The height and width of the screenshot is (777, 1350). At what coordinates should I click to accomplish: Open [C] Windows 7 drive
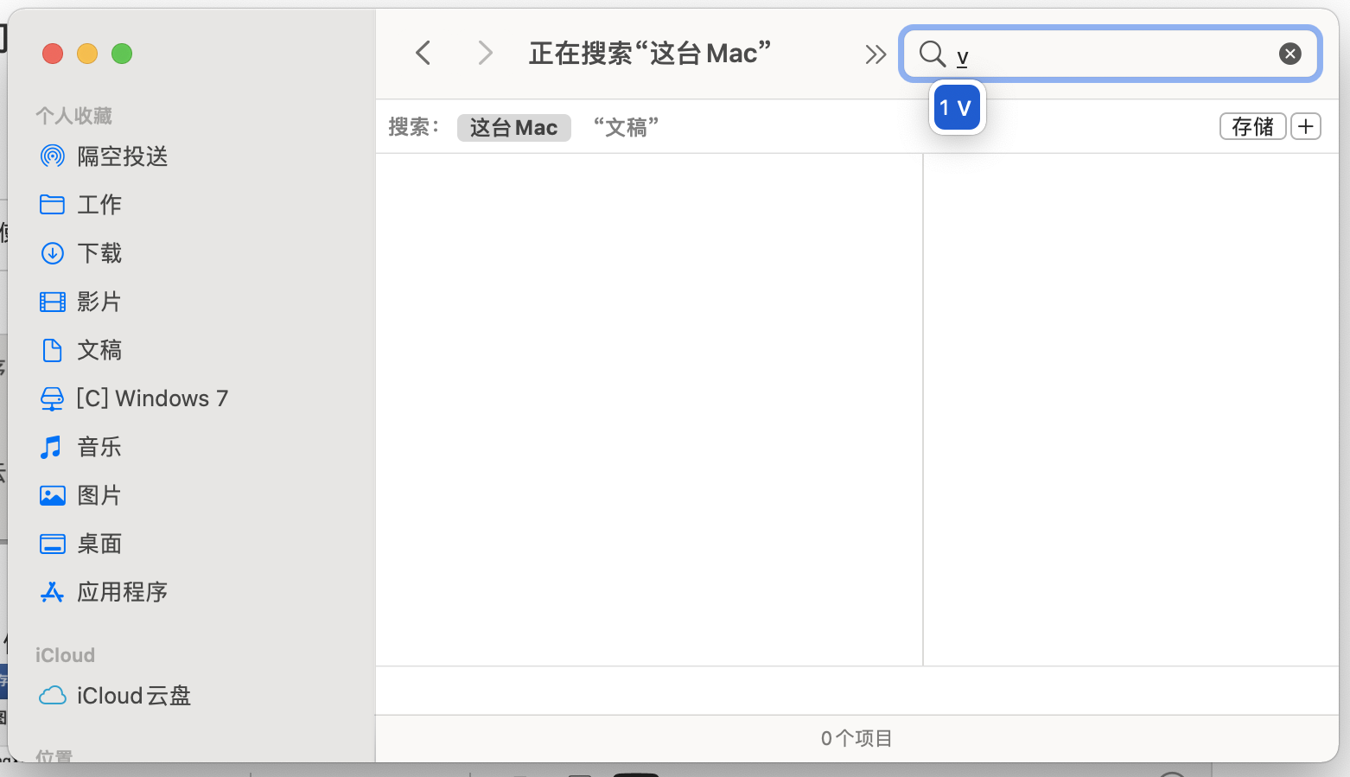(134, 398)
